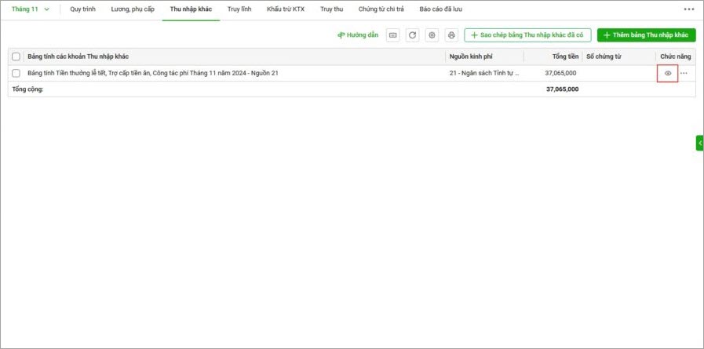The width and height of the screenshot is (704, 349).
Task: Click the refresh icon in toolbar
Action: pyautogui.click(x=412, y=35)
